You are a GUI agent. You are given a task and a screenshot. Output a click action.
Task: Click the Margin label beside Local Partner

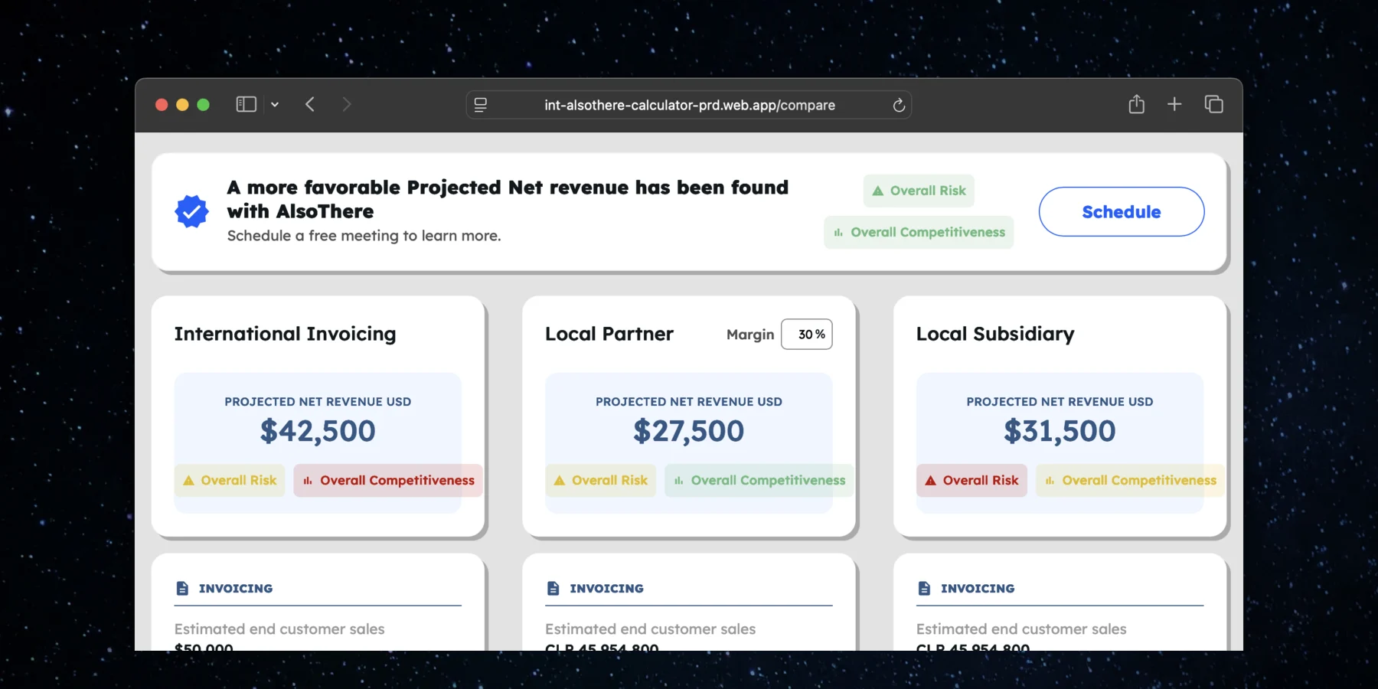(x=750, y=335)
